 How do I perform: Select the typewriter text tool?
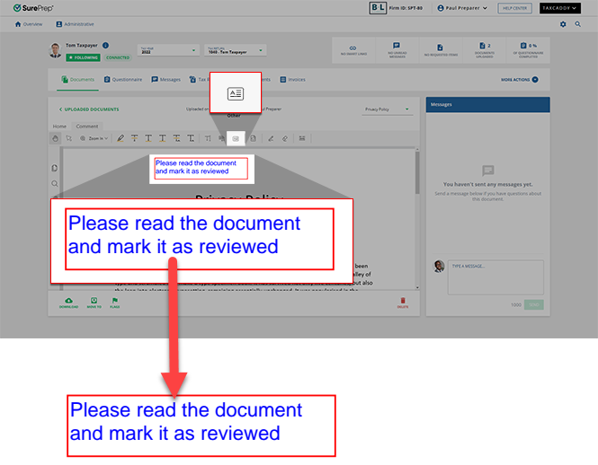[x=208, y=138]
